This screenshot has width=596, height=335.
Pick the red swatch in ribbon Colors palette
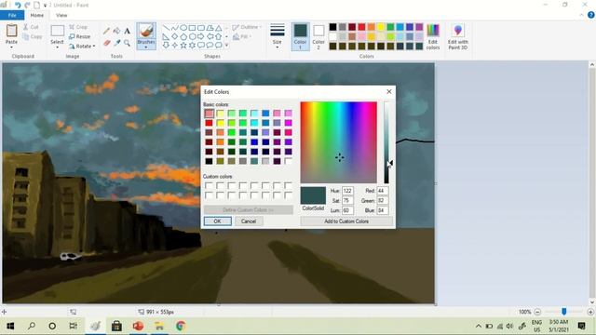click(x=361, y=27)
